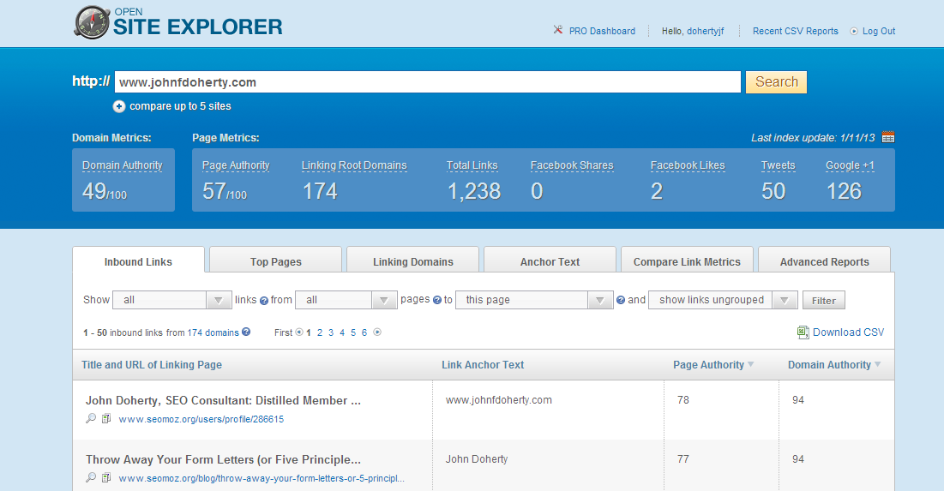Click the Facebook Likes metric label
Viewport: 944px width, 491px height.
coord(688,165)
